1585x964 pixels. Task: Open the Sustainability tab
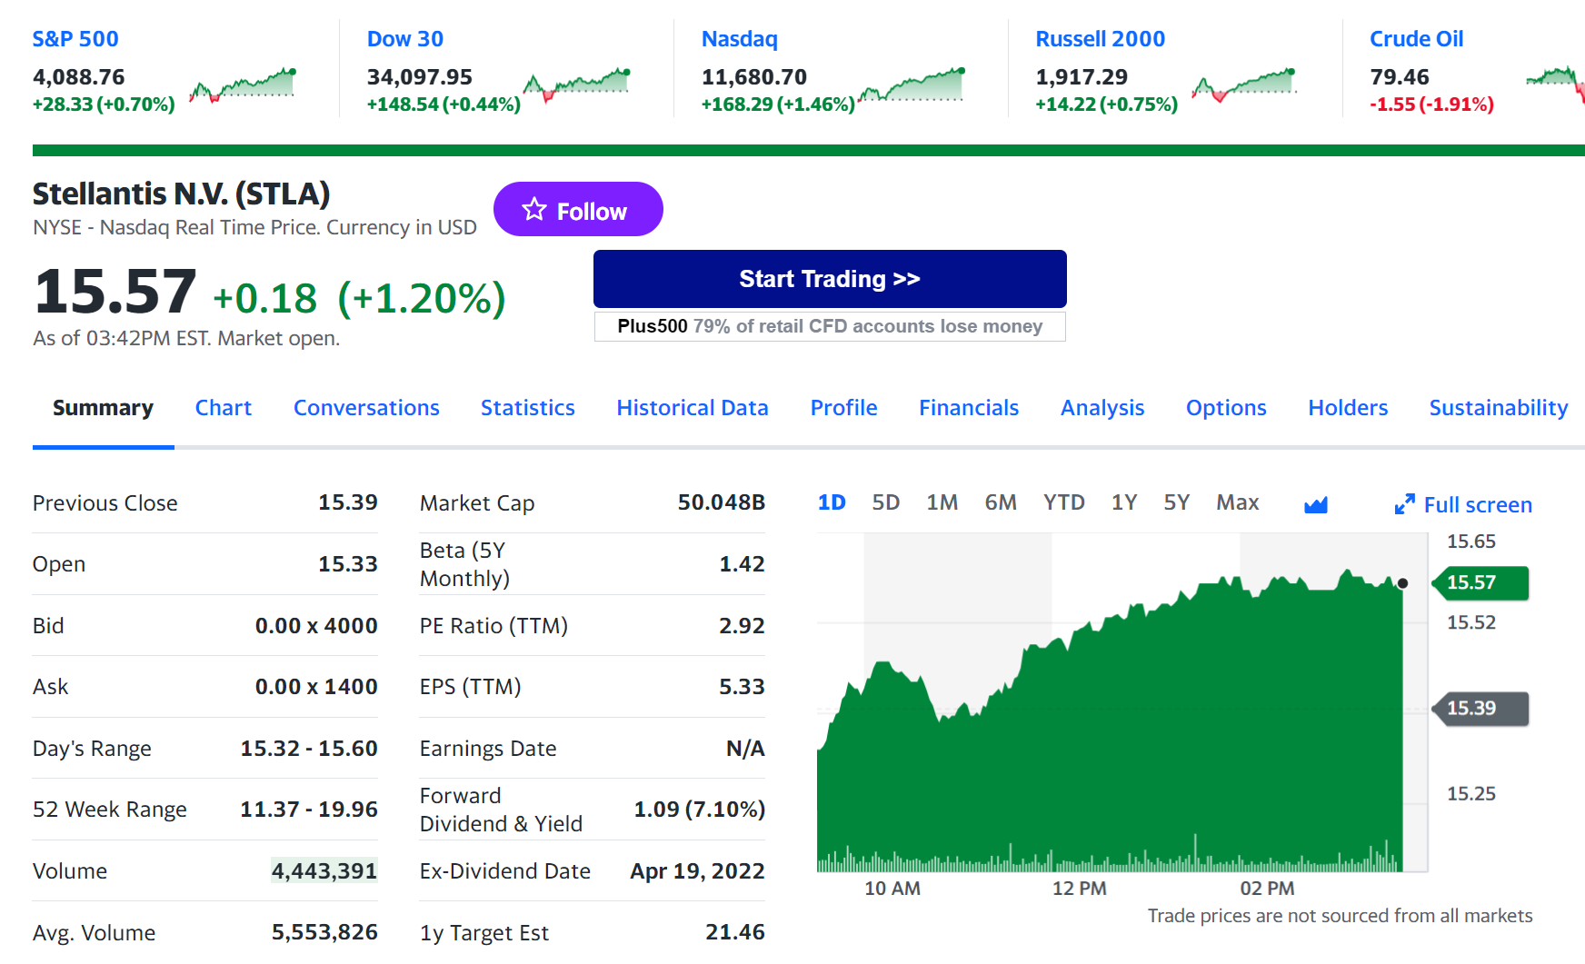1498,408
